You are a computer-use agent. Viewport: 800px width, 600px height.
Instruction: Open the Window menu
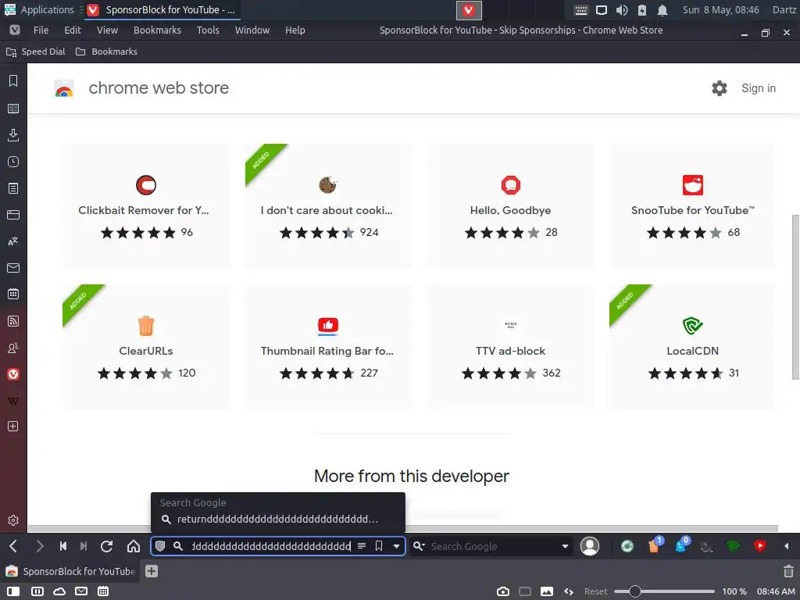click(x=252, y=30)
